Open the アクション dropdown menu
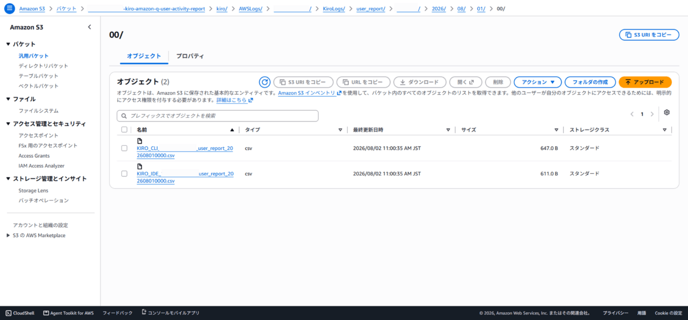The width and height of the screenshot is (688, 320). pos(537,82)
